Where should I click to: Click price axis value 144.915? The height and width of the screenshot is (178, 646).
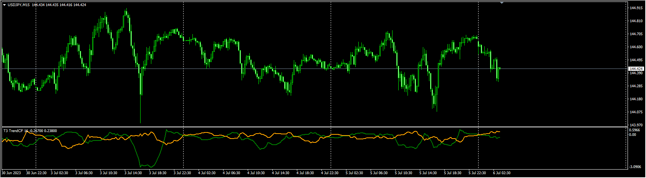[636, 8]
